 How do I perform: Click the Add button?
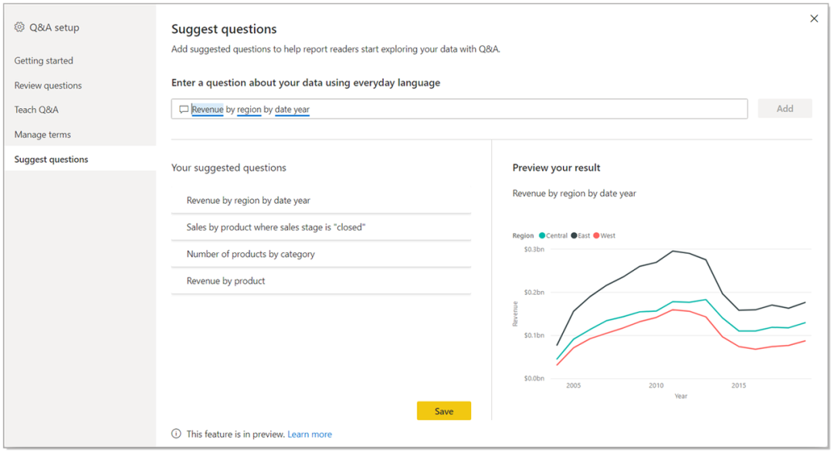(x=785, y=109)
